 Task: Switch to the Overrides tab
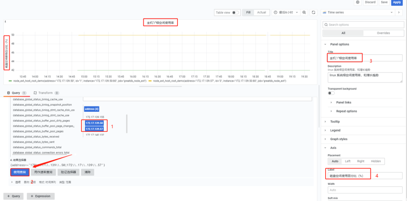(383, 33)
